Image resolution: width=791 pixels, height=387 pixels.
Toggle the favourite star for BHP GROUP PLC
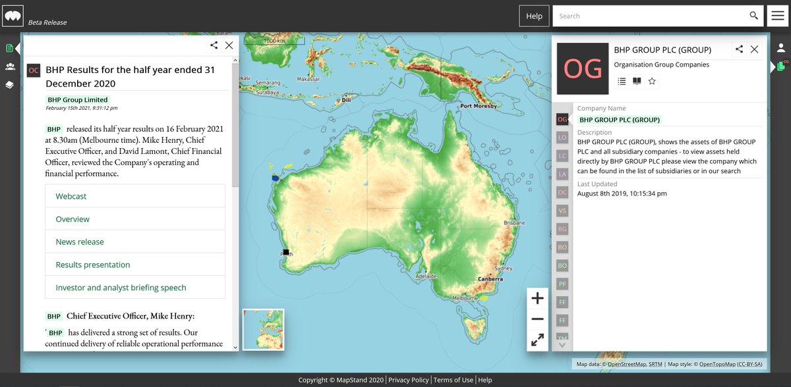[652, 81]
